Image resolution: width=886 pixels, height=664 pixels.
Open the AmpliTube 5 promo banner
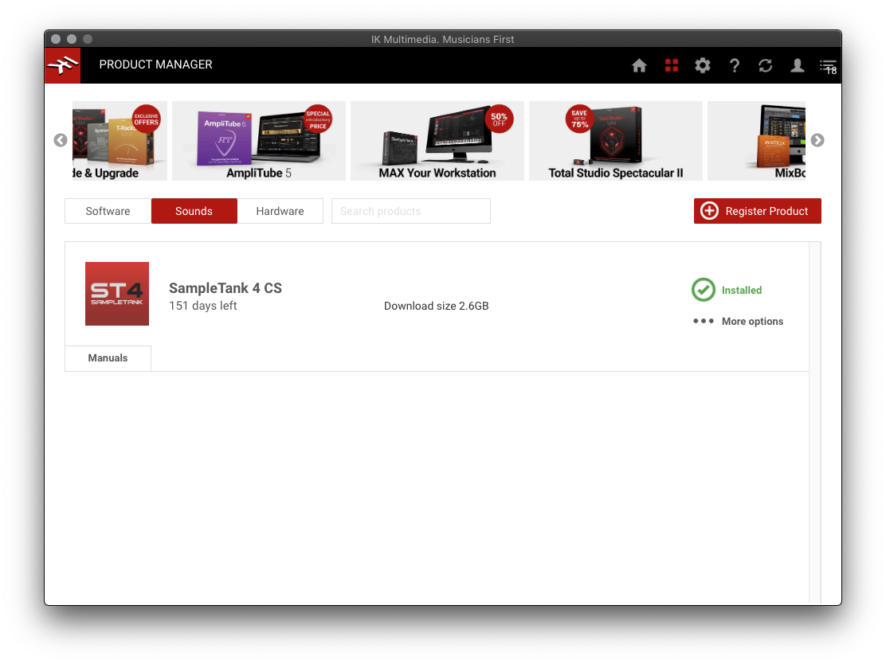(259, 141)
